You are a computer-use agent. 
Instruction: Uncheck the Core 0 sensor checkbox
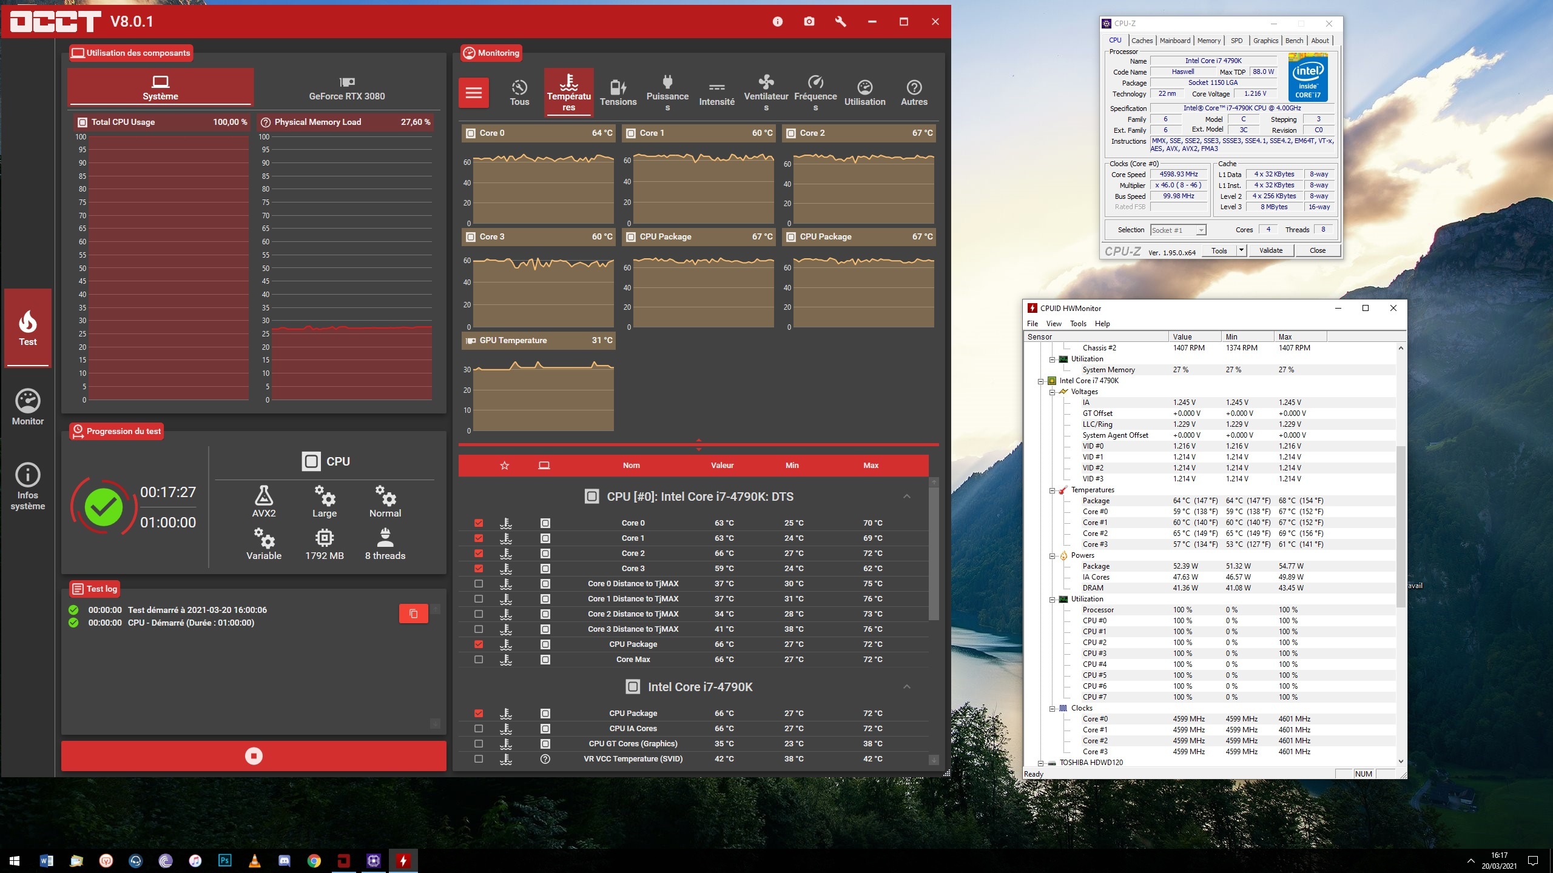(x=479, y=523)
